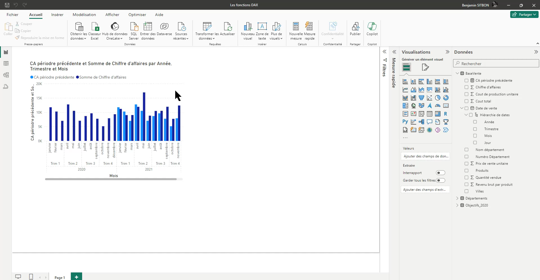
Task: Select the slicer visual
Action: (x=421, y=114)
